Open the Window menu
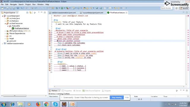190x107 pixels. [x=40, y=4]
